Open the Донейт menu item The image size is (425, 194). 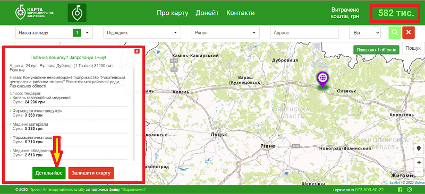207,13
